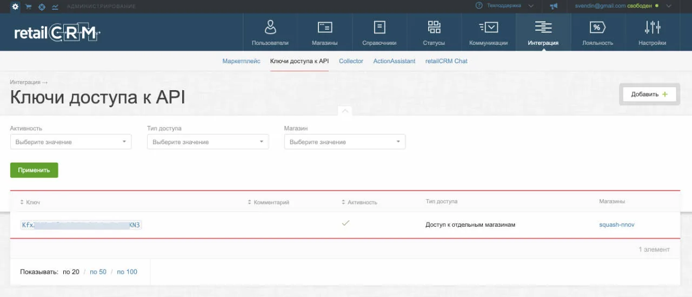Switch to the Collector tab
The height and width of the screenshot is (297, 692).
tap(351, 61)
